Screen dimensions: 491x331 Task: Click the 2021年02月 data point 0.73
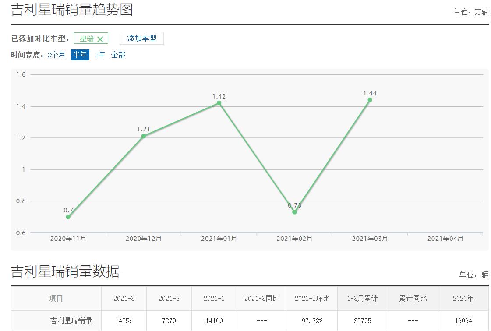[294, 212]
